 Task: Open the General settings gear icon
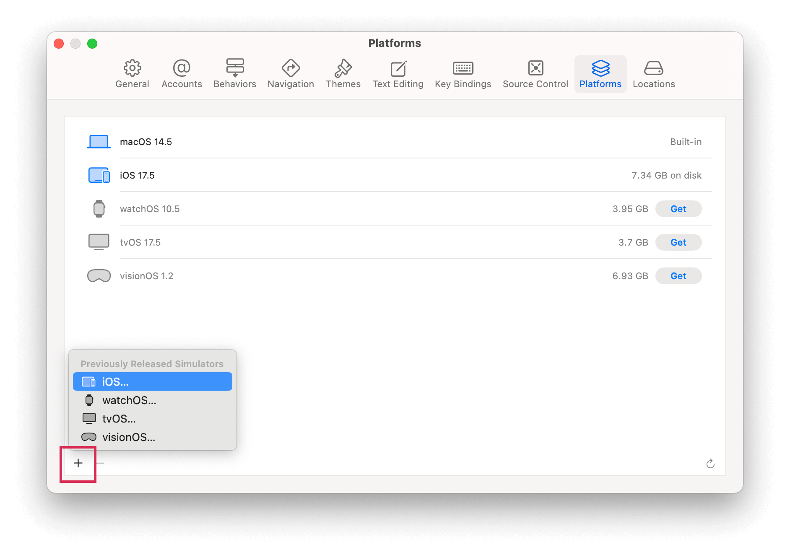(x=132, y=68)
